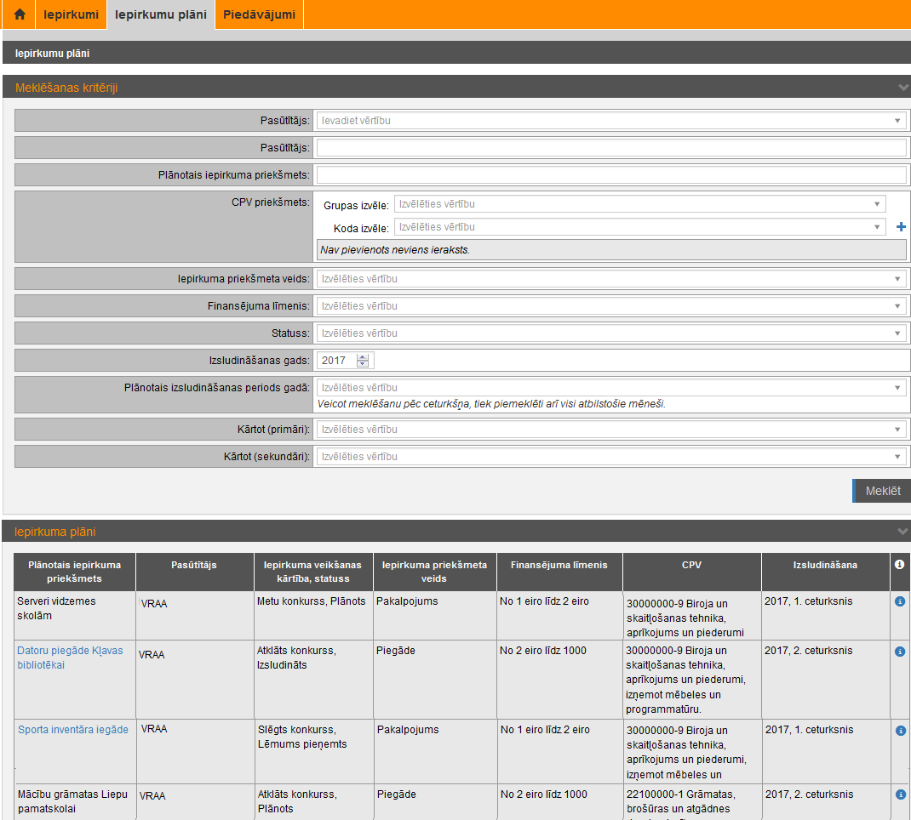Viewport: 911px width, 820px height.
Task: Increase the Izsludināšanas gads year value
Action: click(x=363, y=357)
